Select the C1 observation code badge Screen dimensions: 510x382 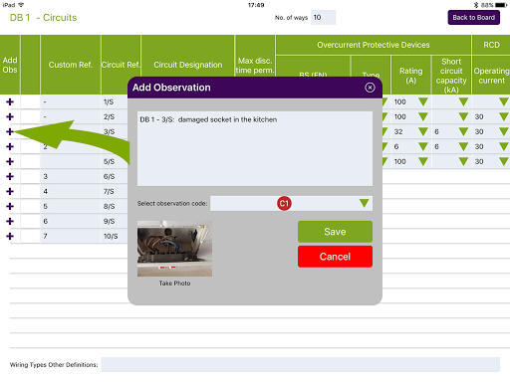[284, 203]
